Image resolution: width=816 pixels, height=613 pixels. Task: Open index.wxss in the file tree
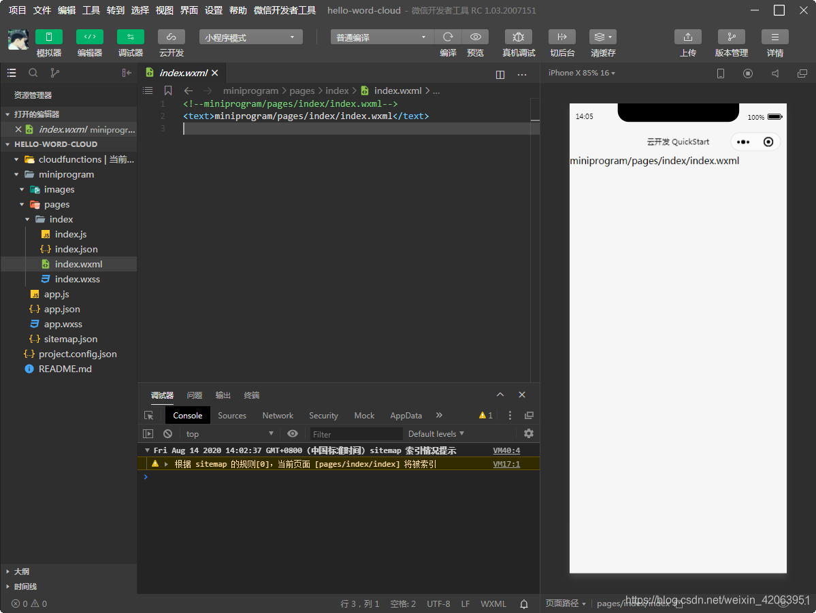pos(77,279)
